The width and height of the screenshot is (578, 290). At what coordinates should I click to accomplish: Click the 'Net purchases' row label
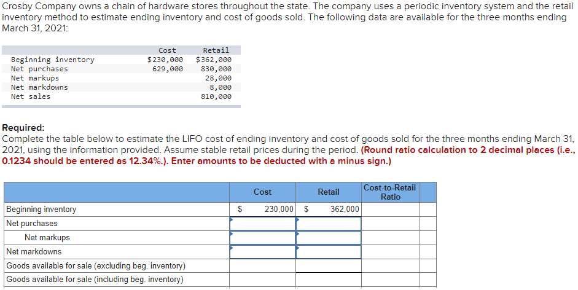(x=32, y=223)
